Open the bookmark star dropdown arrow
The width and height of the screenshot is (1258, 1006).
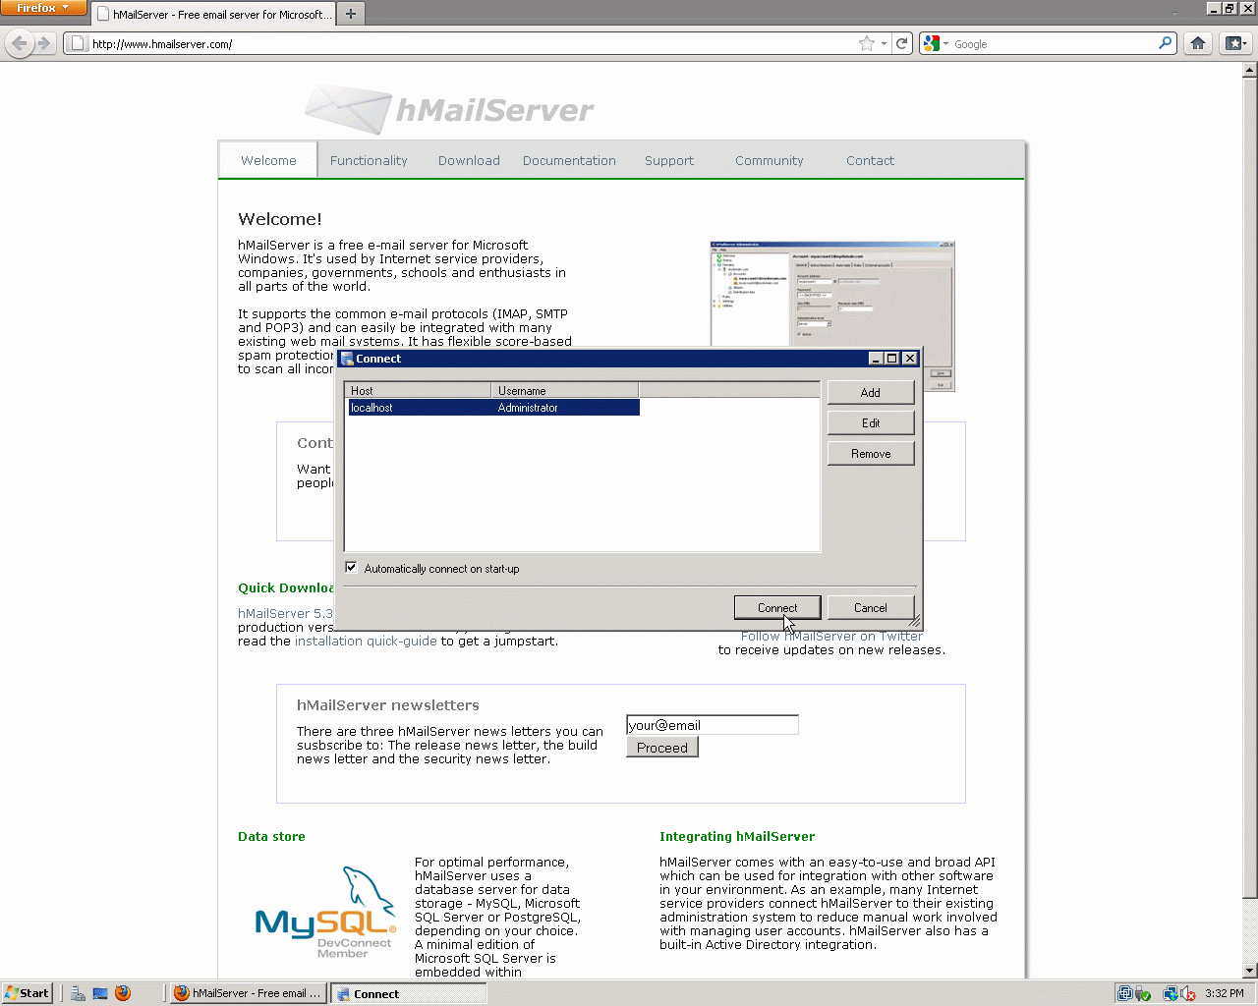[x=884, y=43]
